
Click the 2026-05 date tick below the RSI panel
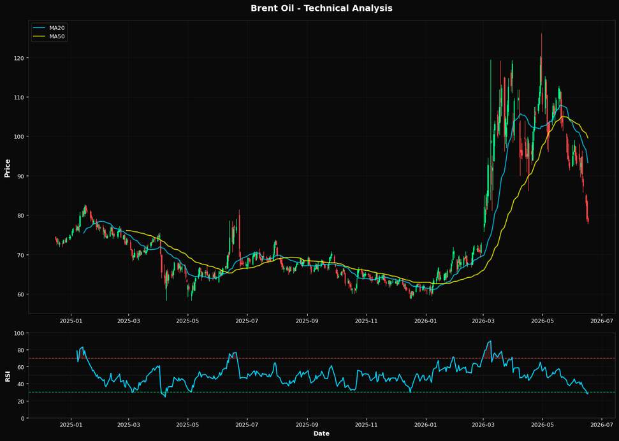point(543,424)
